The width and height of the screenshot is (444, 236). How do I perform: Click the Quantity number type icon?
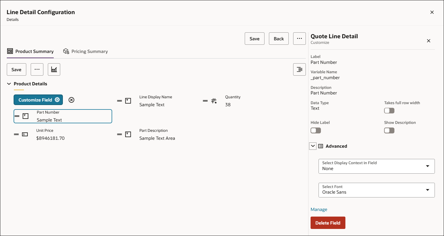coord(214,101)
